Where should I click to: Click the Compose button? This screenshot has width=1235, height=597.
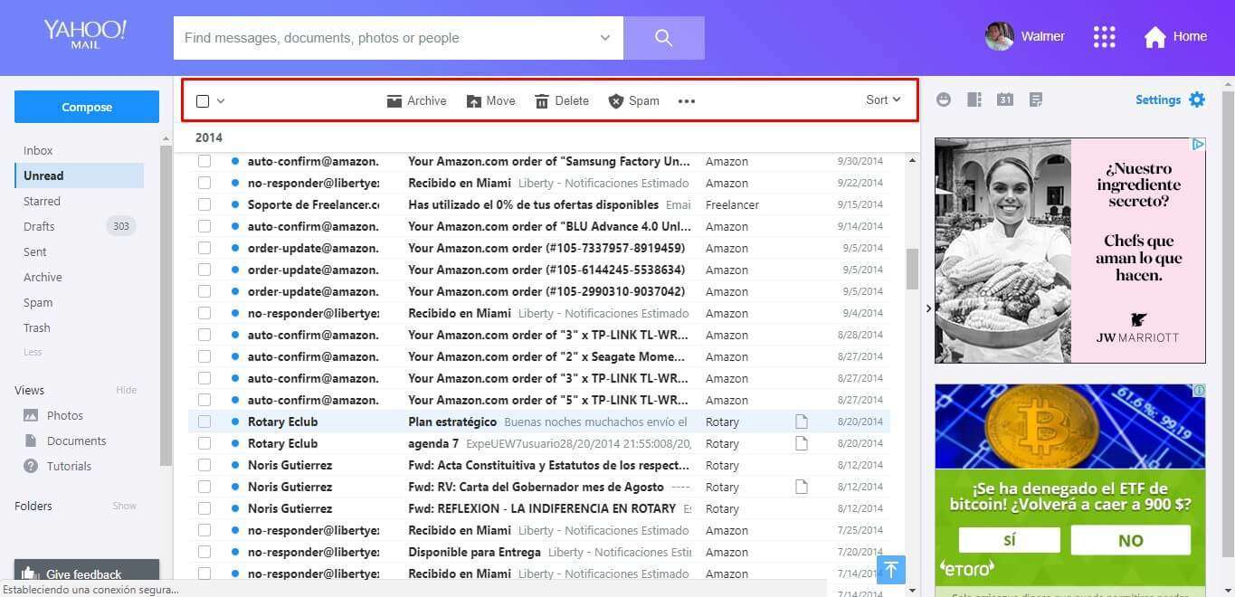pos(87,107)
